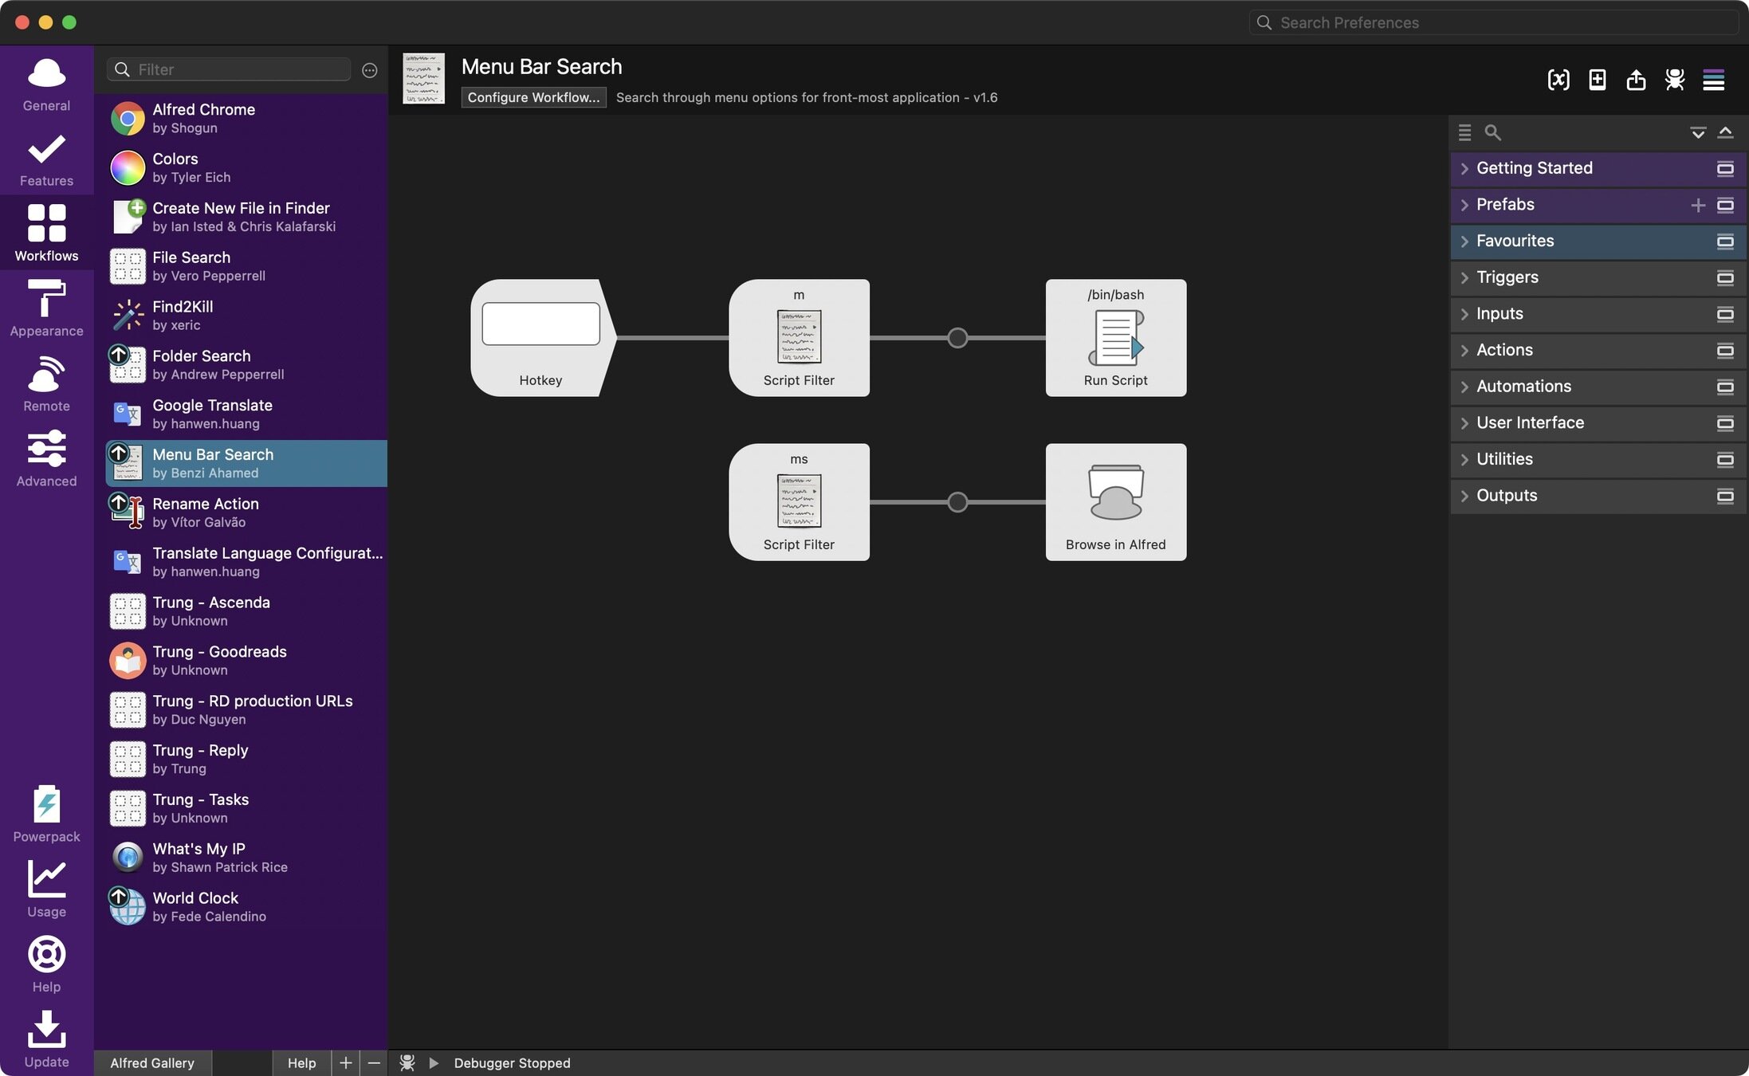Toggle the Triggers section view-mode icon
This screenshot has height=1076, width=1749.
[x=1725, y=277]
